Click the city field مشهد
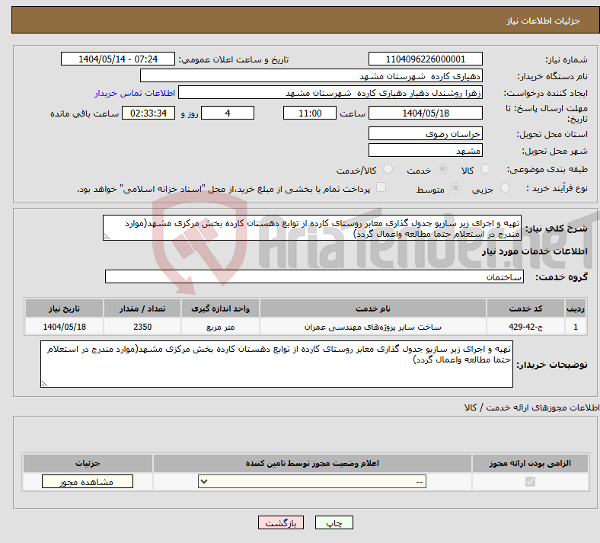 click(x=425, y=150)
